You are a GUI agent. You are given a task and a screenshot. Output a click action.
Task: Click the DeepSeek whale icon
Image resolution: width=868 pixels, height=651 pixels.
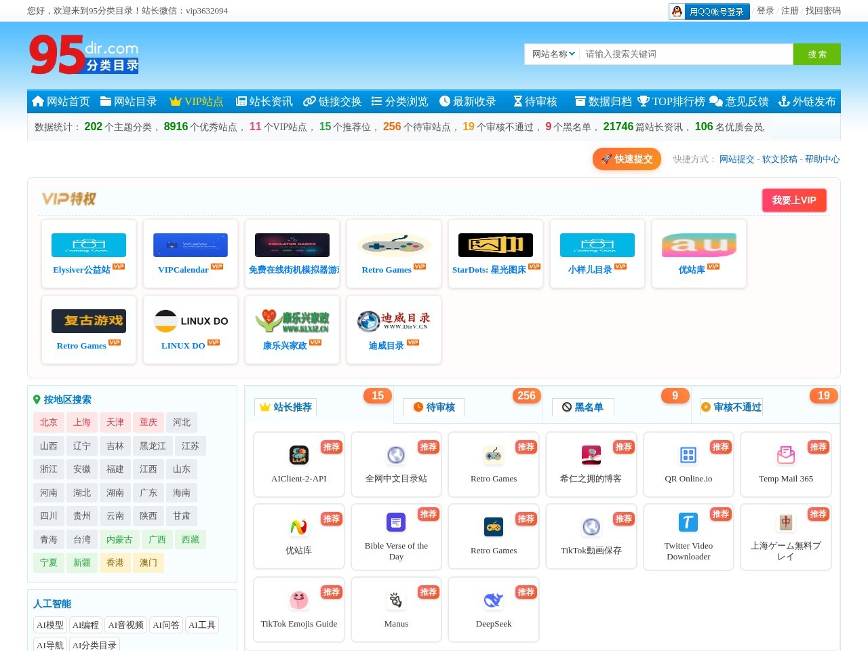point(493,600)
